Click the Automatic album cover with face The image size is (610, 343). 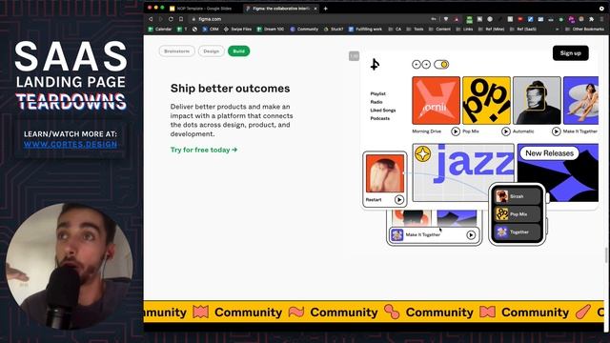(537, 100)
